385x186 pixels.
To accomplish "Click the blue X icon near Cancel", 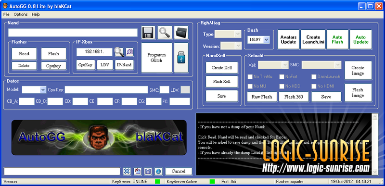I will click(x=127, y=171).
